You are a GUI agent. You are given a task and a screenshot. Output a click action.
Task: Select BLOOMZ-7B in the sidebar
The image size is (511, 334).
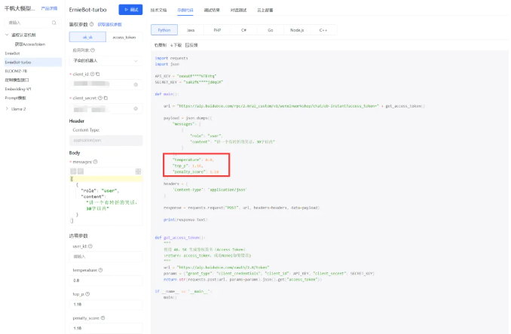coord(16,71)
